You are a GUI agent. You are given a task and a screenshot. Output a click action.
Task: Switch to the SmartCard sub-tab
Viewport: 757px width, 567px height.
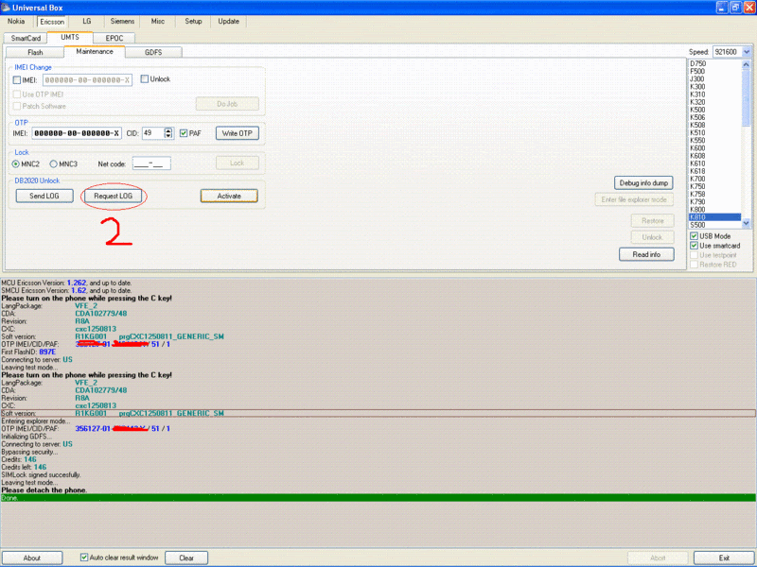click(26, 38)
